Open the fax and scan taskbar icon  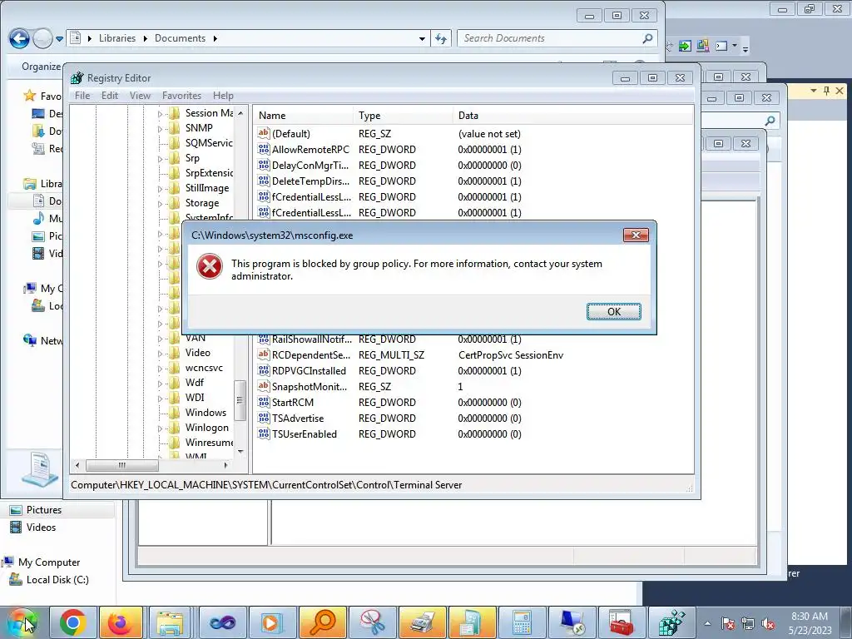(x=422, y=622)
